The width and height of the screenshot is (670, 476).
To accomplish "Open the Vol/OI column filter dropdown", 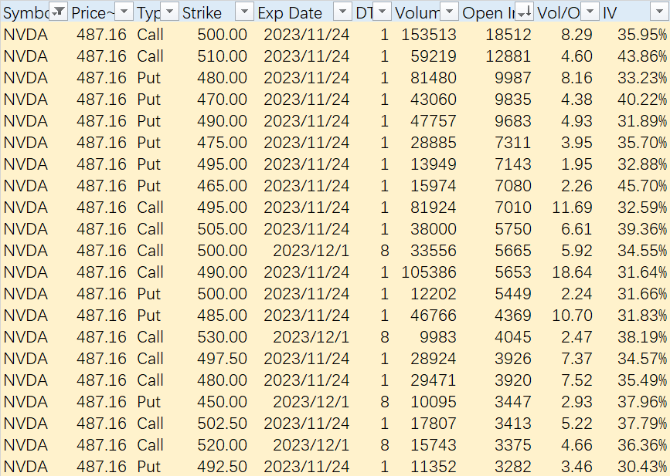I will (590, 12).
